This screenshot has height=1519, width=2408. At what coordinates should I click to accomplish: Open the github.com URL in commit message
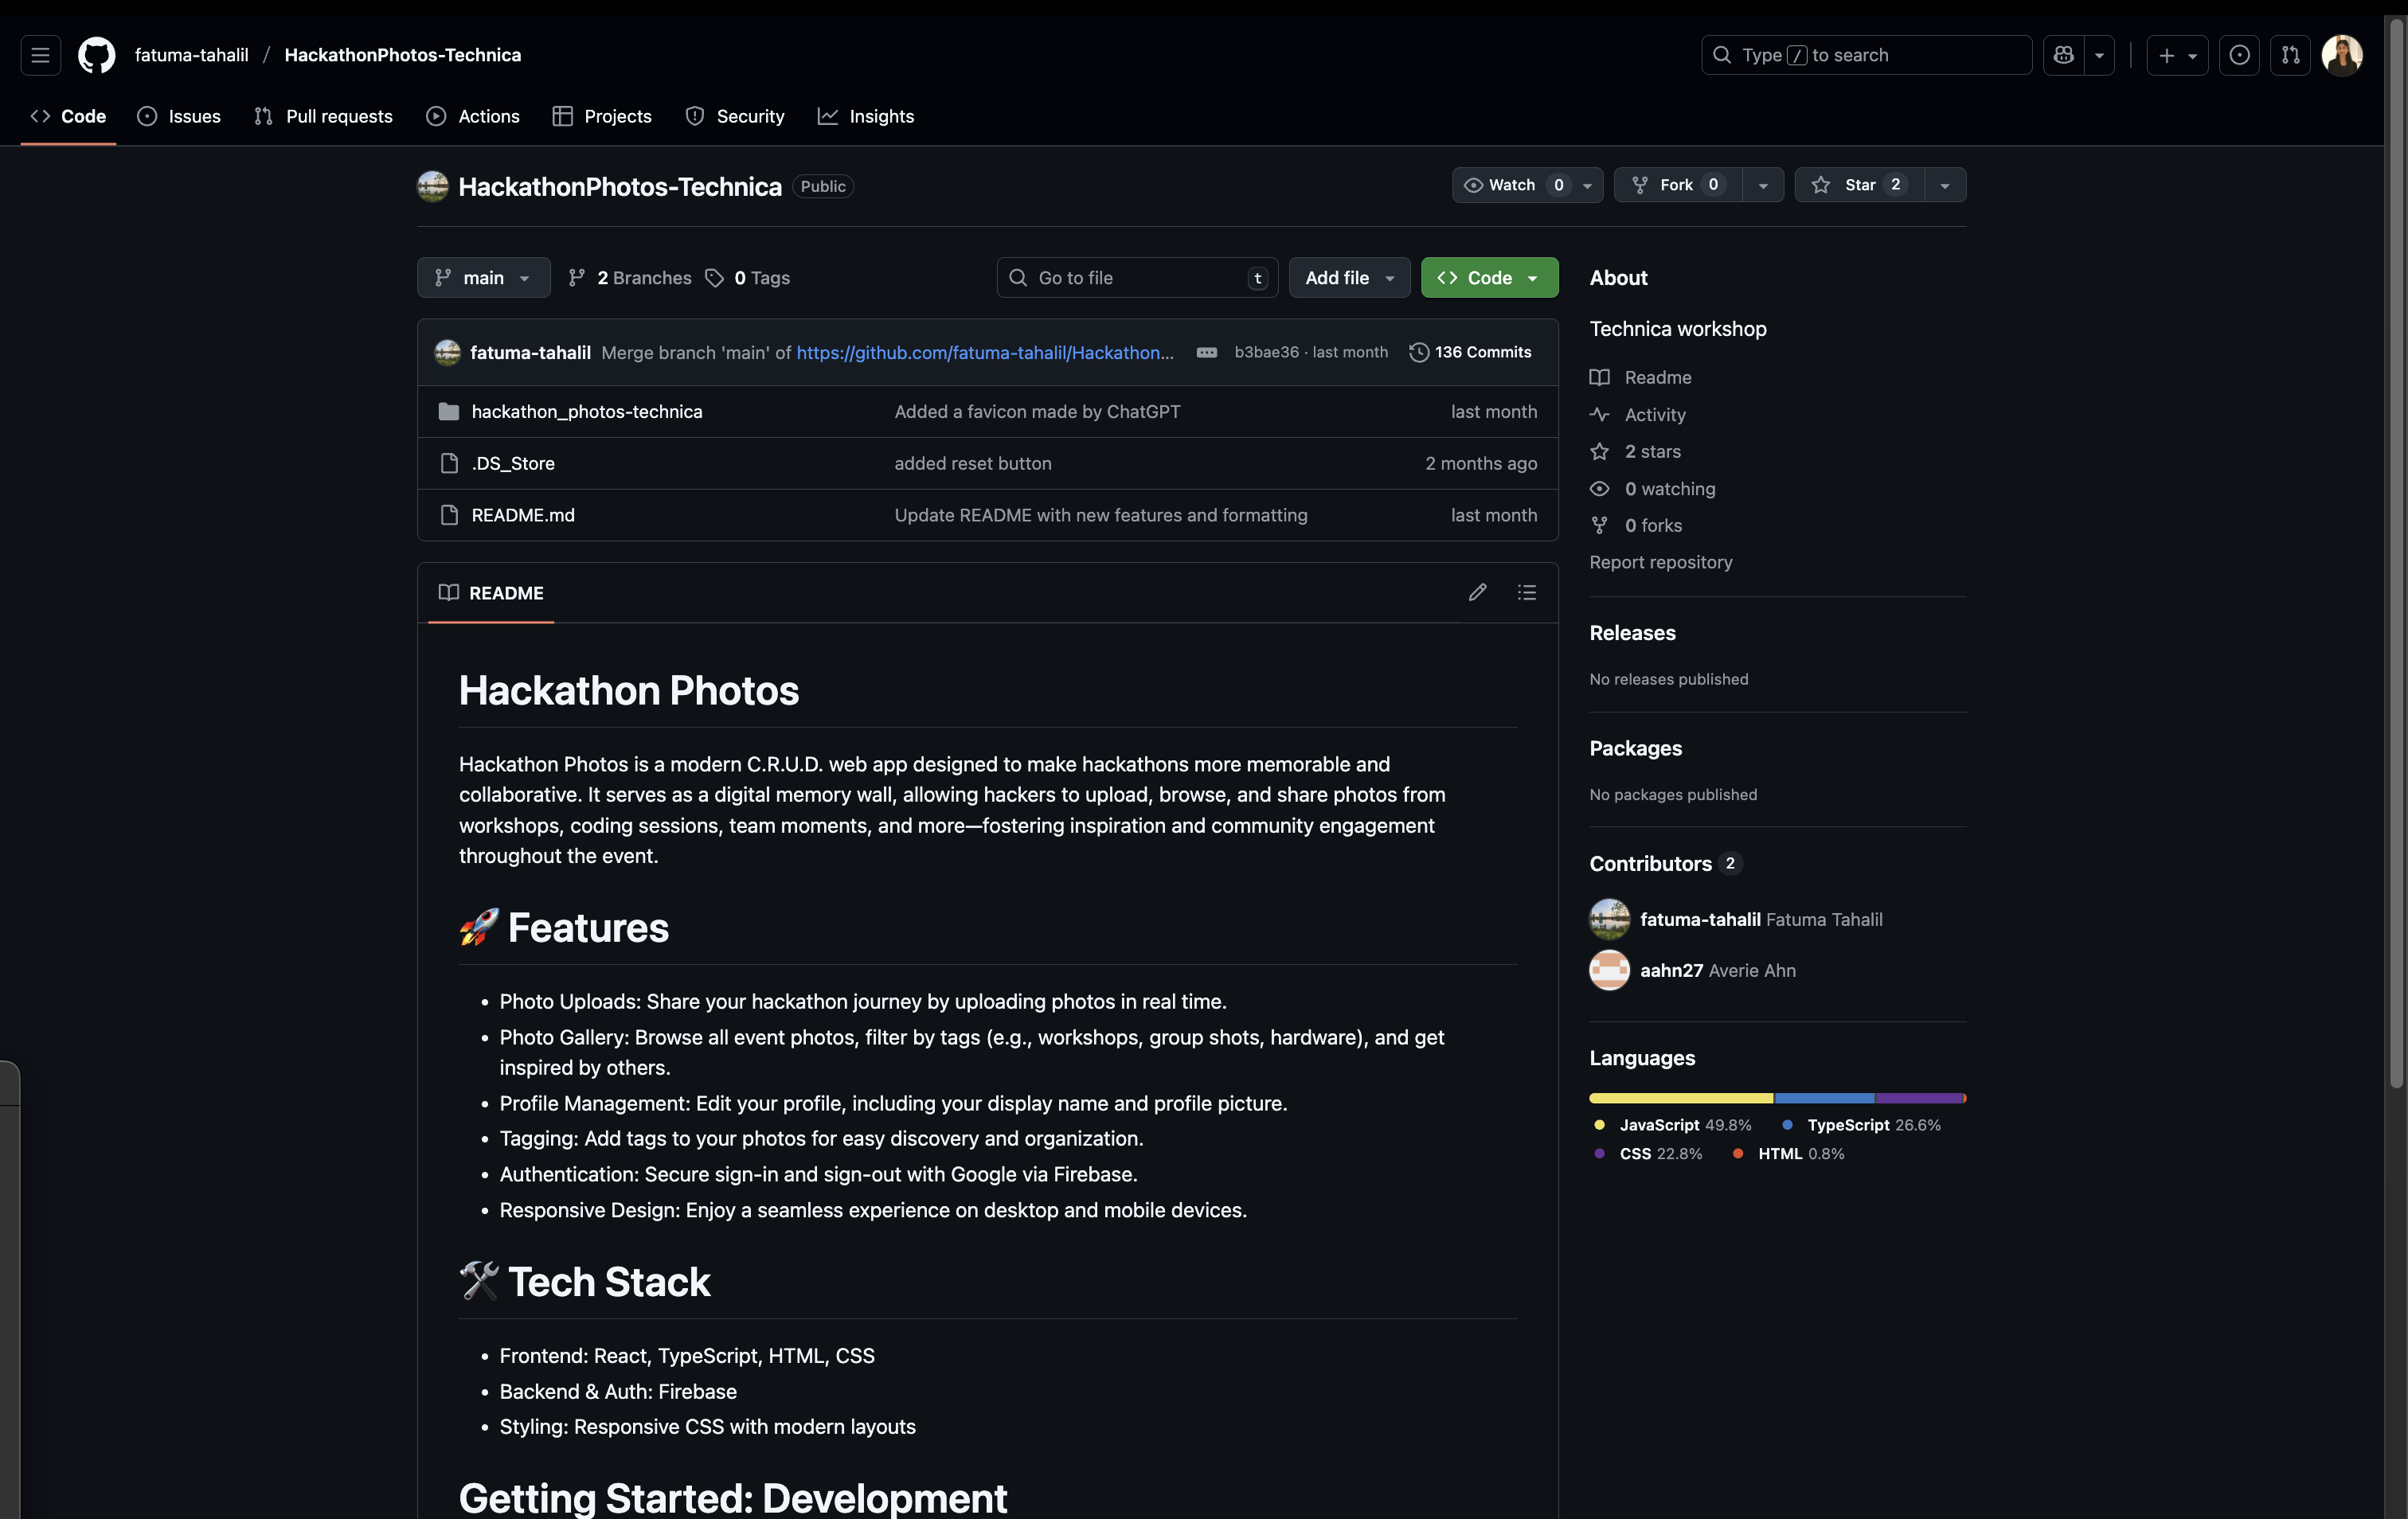click(x=985, y=352)
